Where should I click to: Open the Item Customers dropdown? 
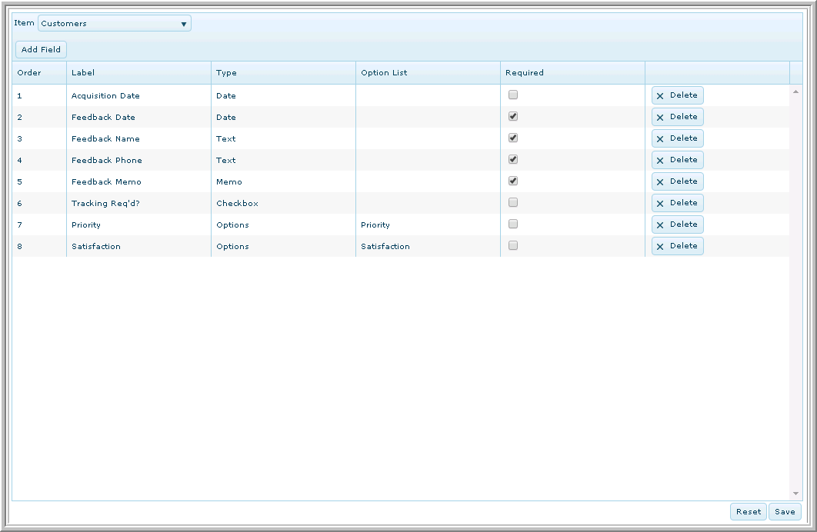point(115,24)
